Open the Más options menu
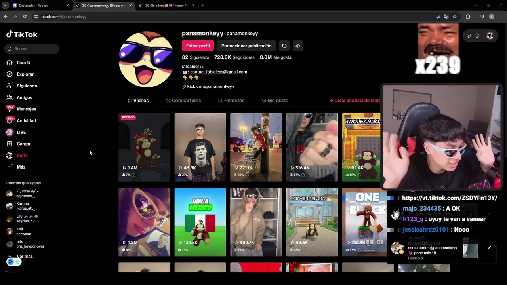 click(21, 167)
